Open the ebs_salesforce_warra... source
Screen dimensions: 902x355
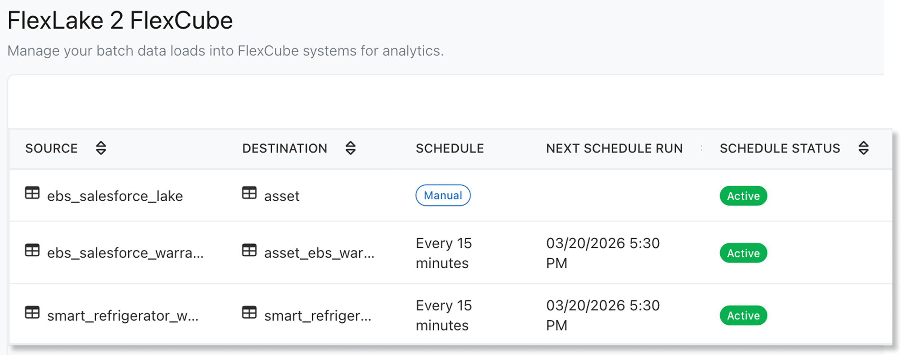point(125,253)
